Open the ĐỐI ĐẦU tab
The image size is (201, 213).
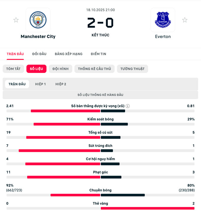39,54
